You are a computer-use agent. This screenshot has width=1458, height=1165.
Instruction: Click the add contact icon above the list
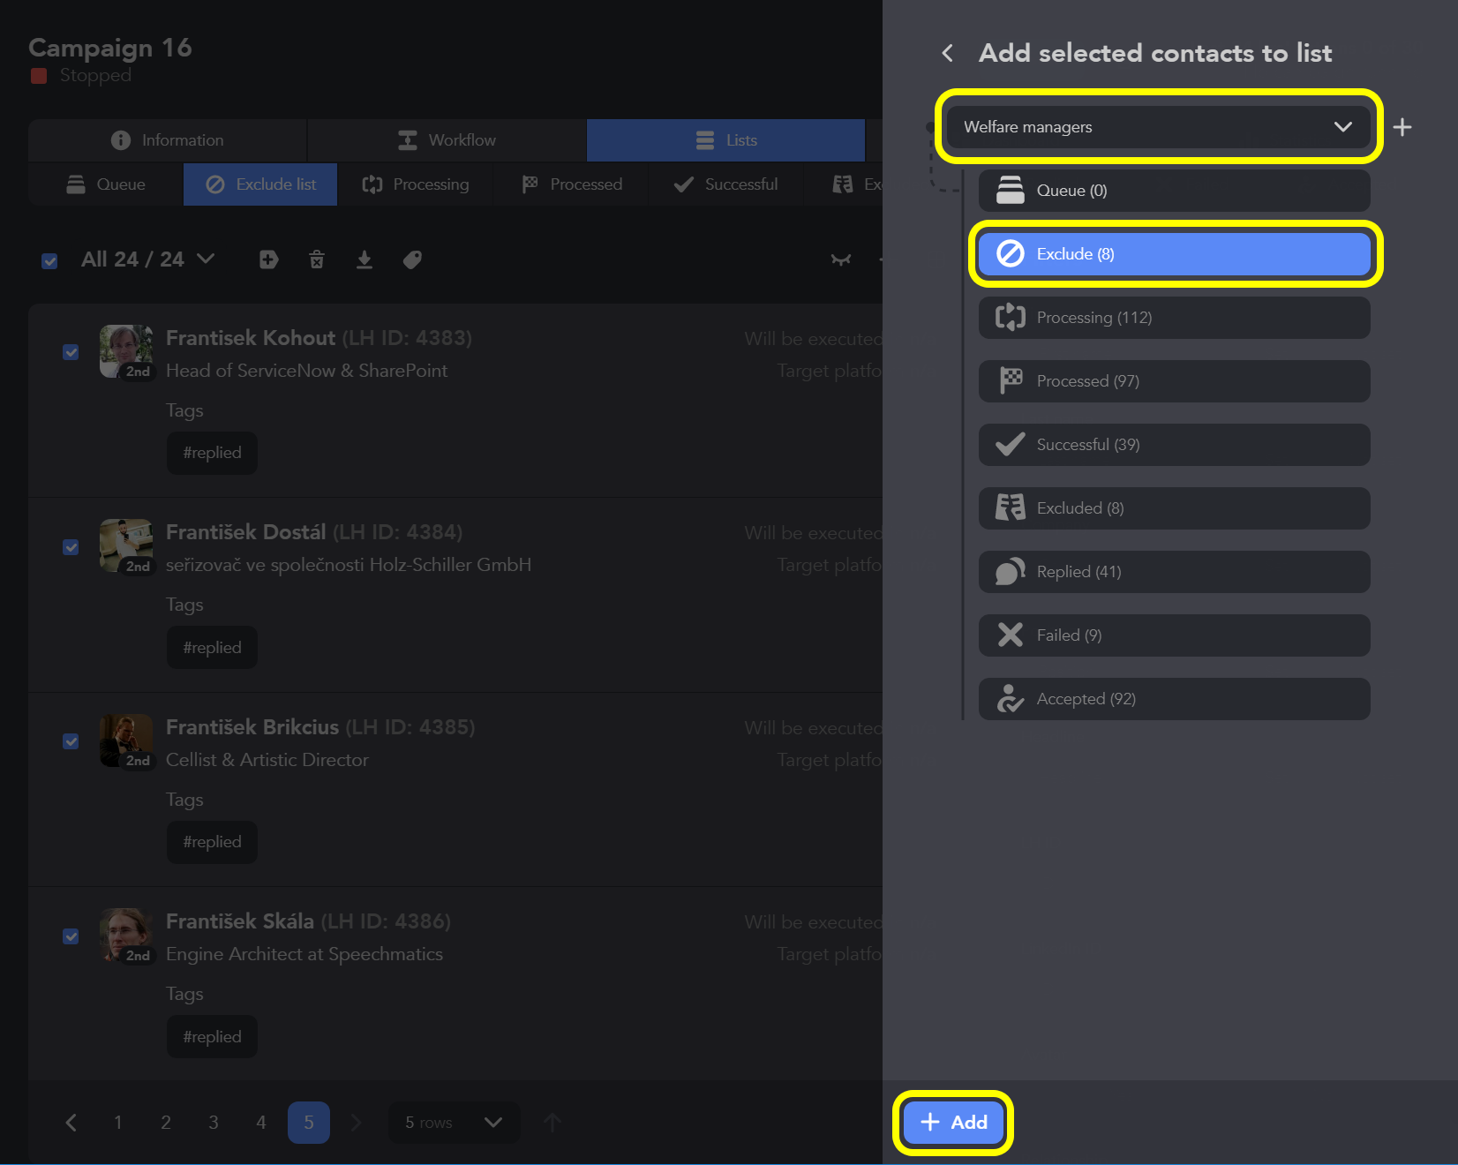coord(268,259)
